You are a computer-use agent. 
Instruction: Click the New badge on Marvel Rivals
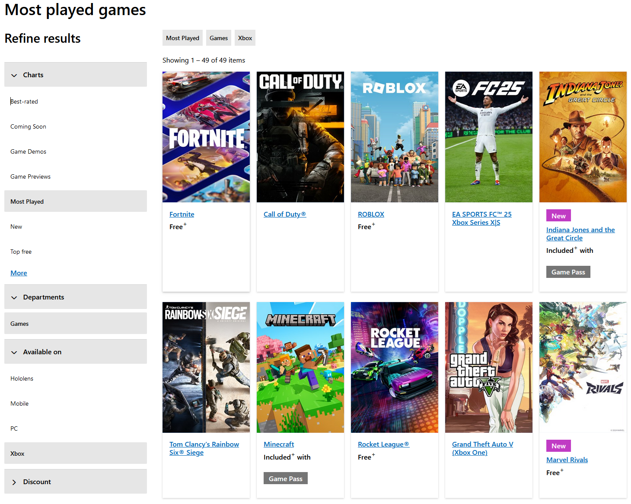(x=558, y=446)
